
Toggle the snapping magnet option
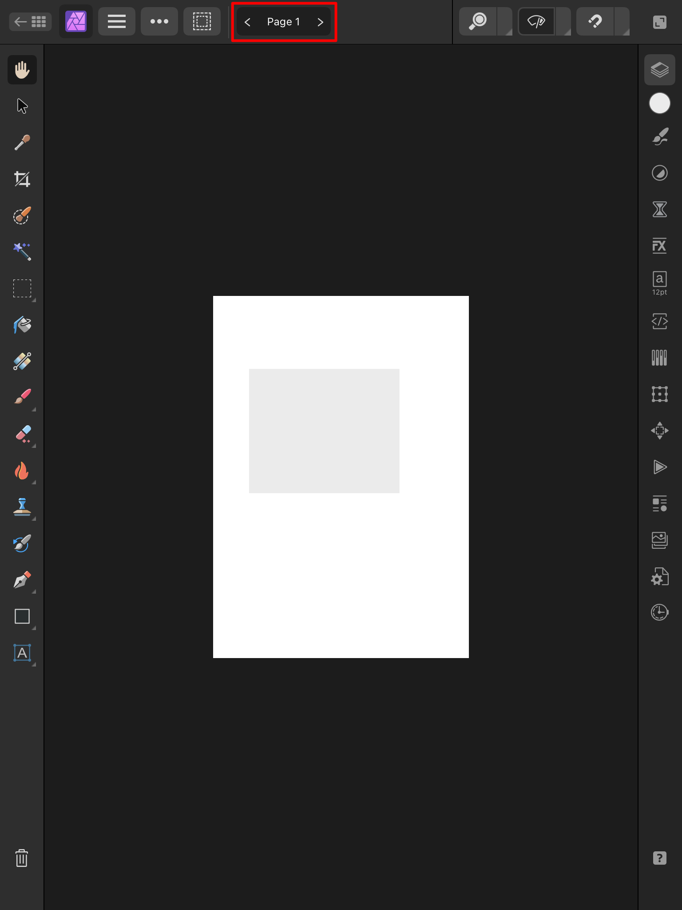click(x=595, y=21)
